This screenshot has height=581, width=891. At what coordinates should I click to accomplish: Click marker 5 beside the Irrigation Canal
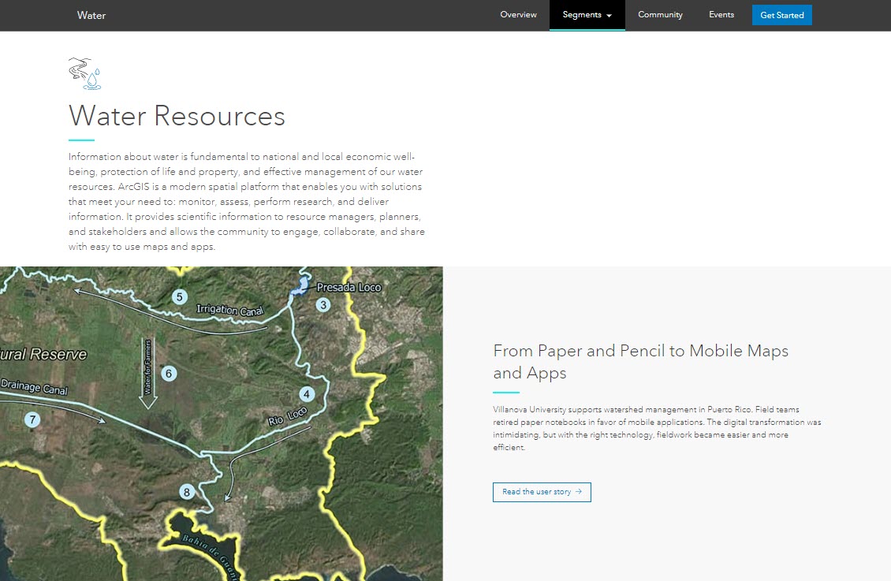pyautogui.click(x=180, y=296)
